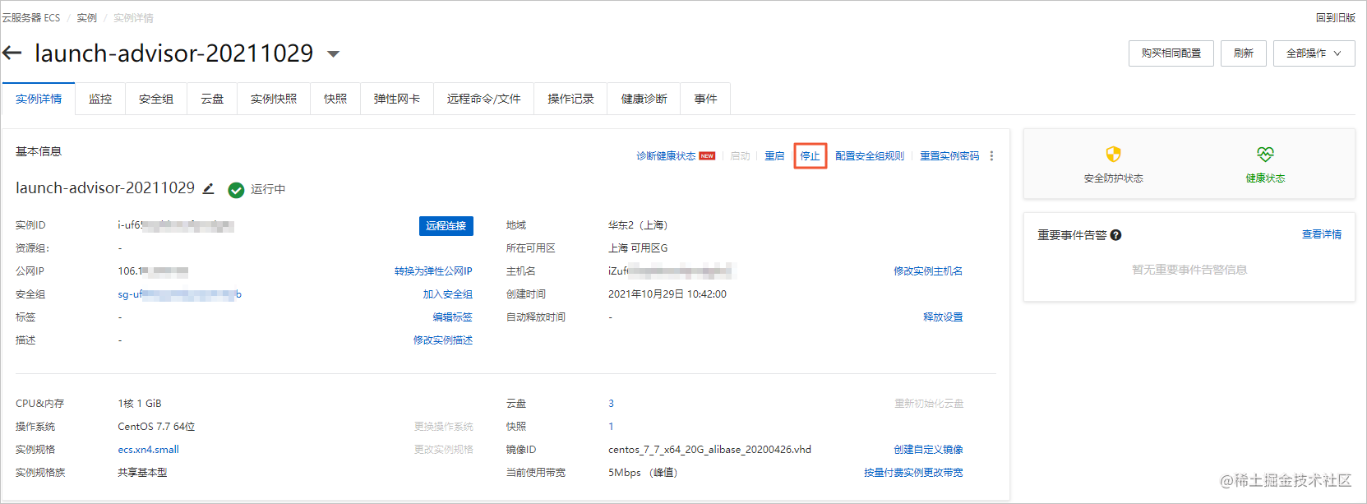Click 诊断健康状态 link
The width and height of the screenshot is (1367, 504).
point(666,156)
